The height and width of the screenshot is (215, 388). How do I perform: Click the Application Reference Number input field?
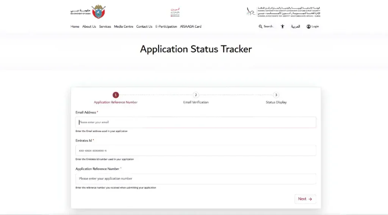196,178
